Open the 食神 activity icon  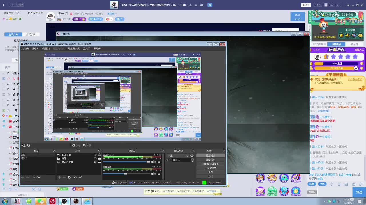[272, 178]
